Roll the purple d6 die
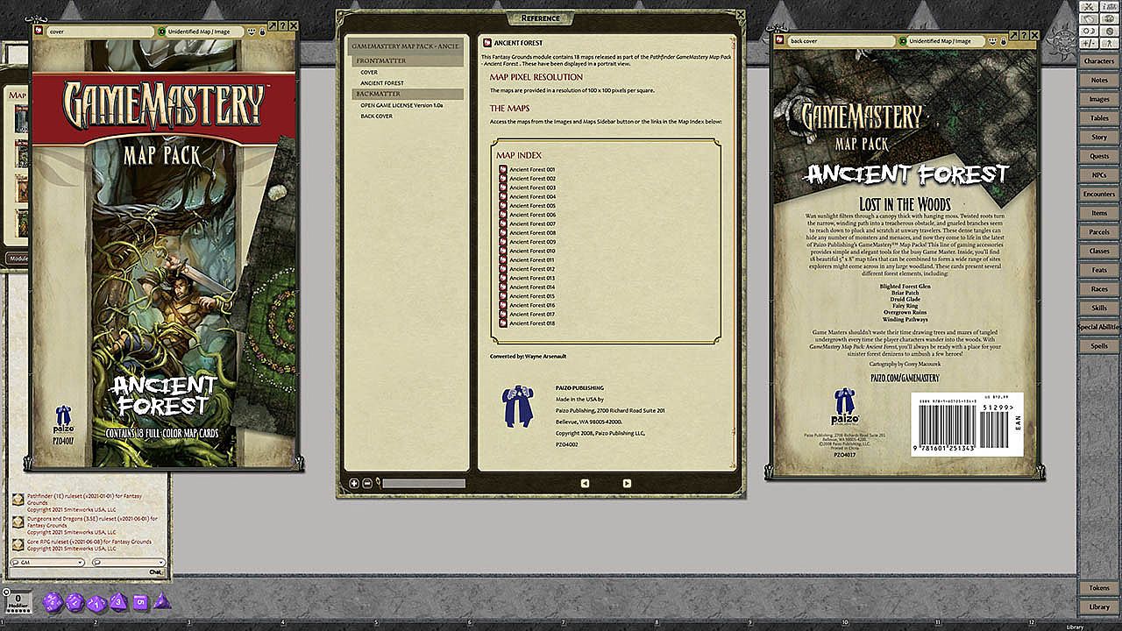Image resolution: width=1122 pixels, height=631 pixels. (140, 601)
